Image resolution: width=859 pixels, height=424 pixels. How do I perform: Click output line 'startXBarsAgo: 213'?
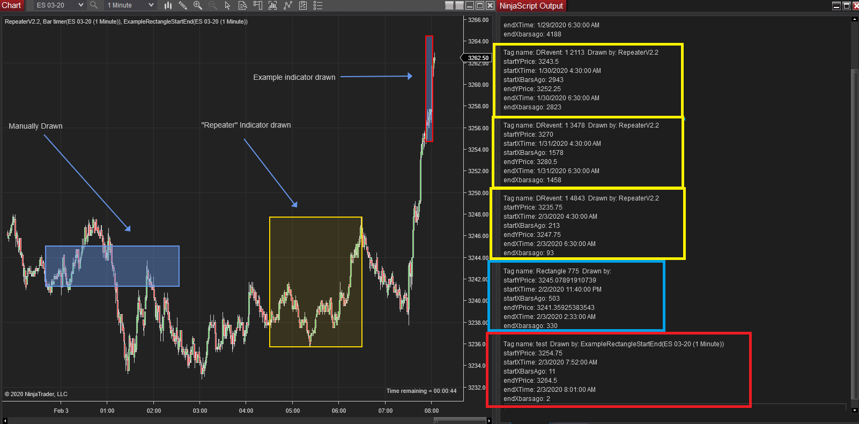(531, 226)
